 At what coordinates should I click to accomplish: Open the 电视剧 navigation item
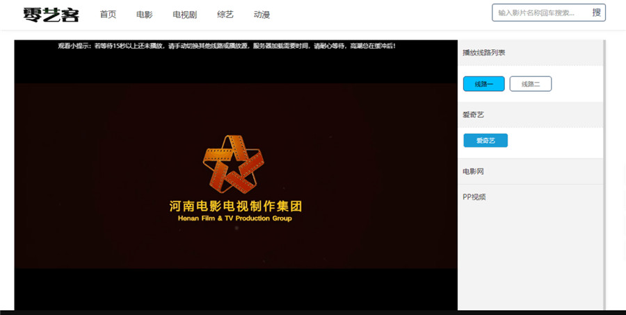coord(184,15)
